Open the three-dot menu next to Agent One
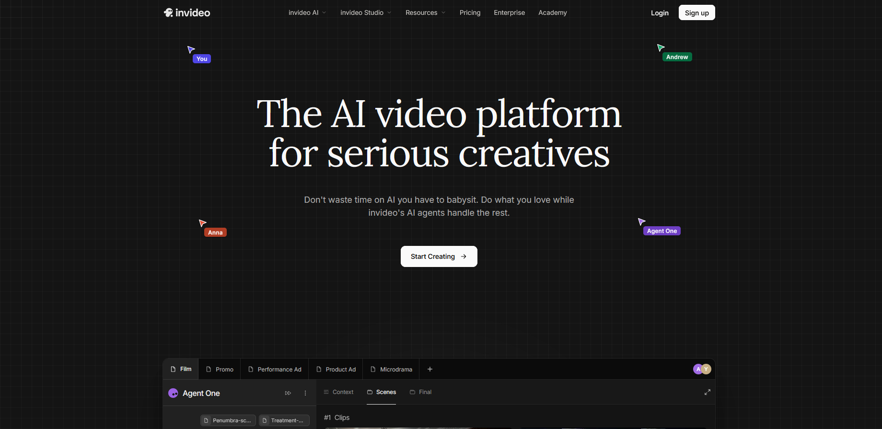Screen dimensions: 882x429 (305, 393)
